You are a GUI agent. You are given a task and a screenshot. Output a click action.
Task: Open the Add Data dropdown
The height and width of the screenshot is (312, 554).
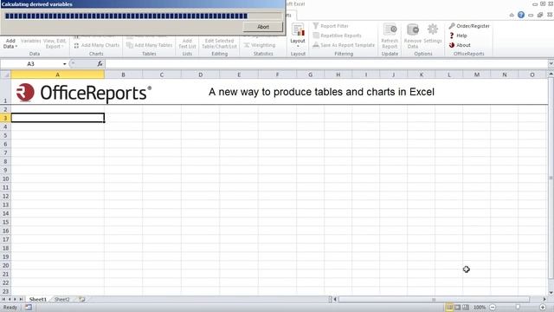[10, 43]
